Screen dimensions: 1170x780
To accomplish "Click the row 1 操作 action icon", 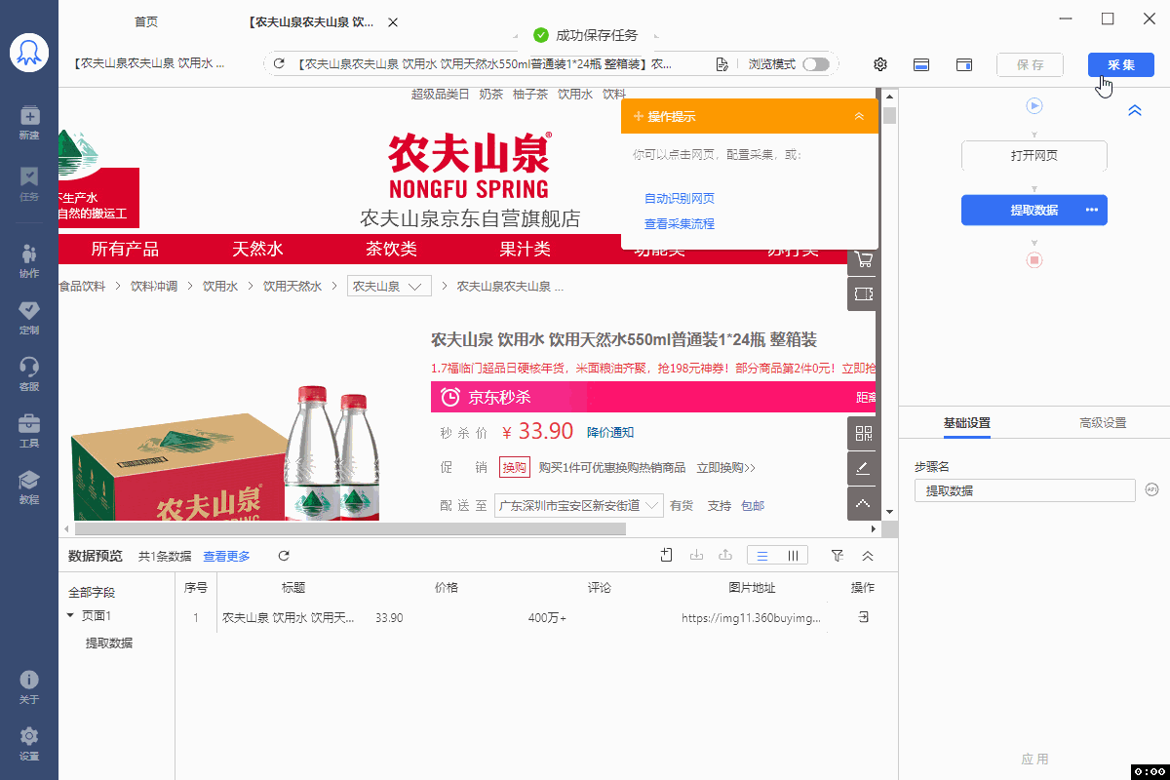I will (863, 617).
